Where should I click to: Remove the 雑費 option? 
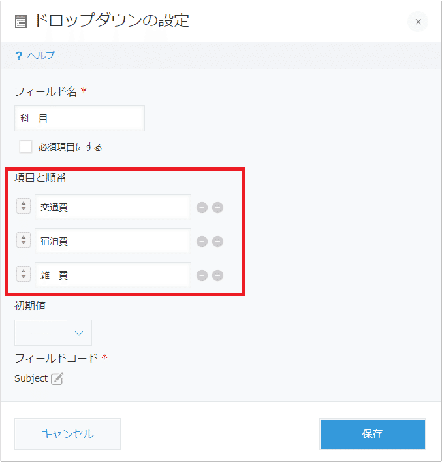pos(217,276)
